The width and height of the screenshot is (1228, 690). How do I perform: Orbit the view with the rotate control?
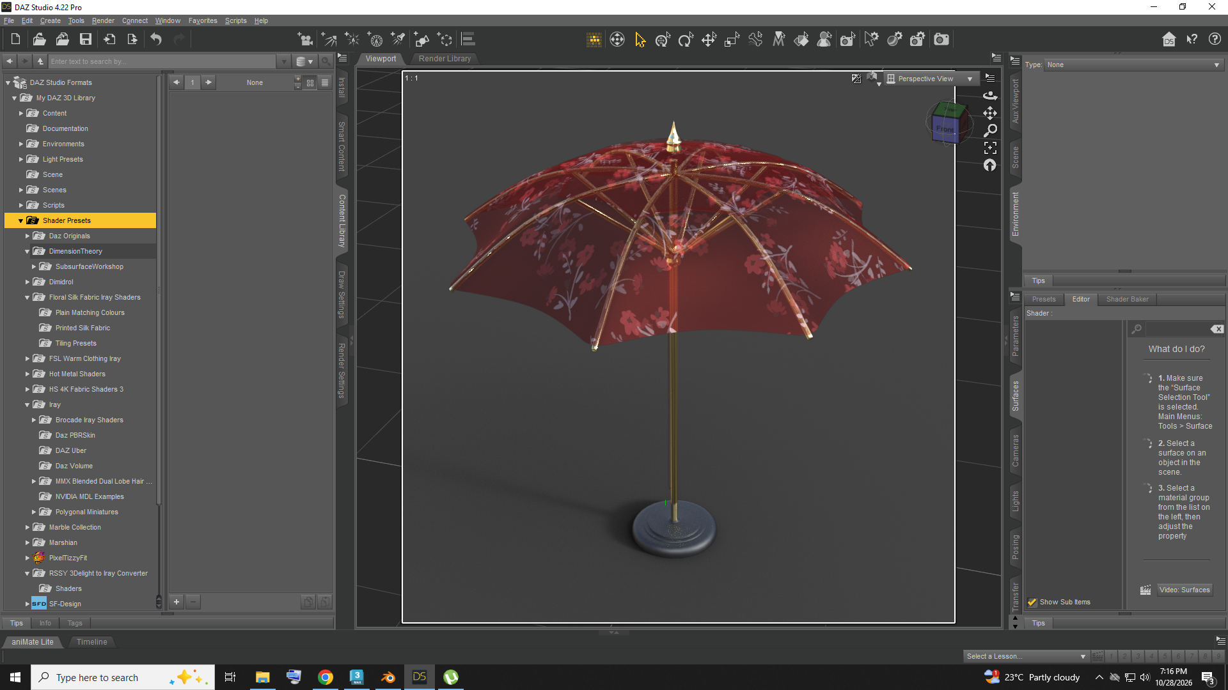click(x=990, y=95)
